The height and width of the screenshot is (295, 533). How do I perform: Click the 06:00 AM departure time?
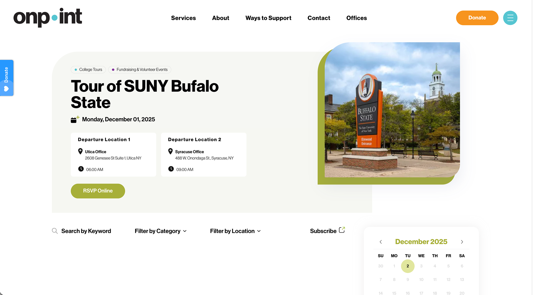pos(94,170)
